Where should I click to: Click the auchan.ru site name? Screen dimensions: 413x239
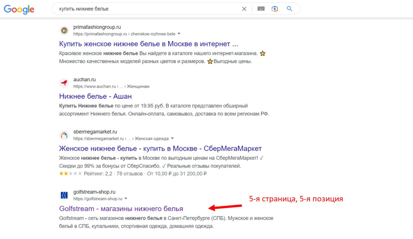pos(85,80)
